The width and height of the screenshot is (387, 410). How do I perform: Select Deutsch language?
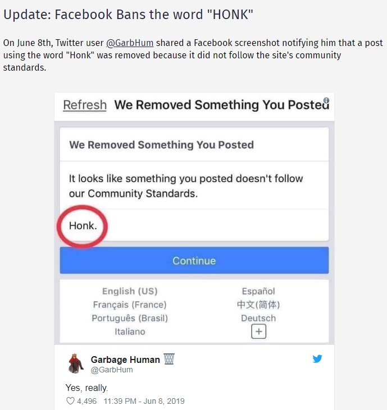(x=258, y=318)
